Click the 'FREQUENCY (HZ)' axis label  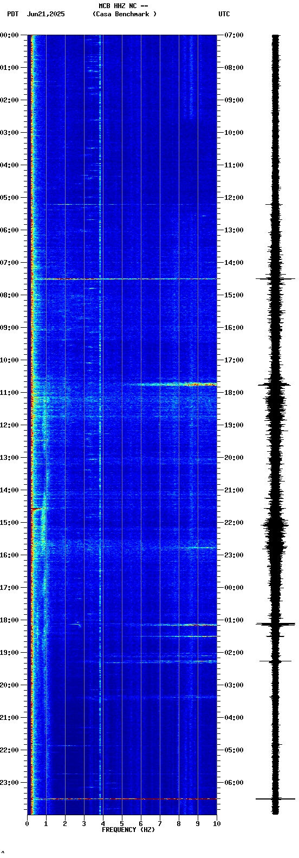click(128, 830)
